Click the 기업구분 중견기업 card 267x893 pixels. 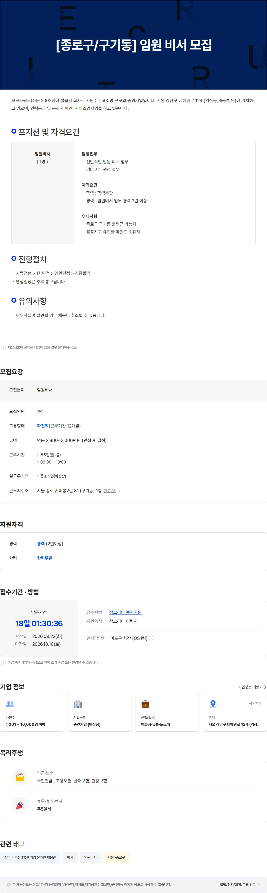tap(100, 713)
